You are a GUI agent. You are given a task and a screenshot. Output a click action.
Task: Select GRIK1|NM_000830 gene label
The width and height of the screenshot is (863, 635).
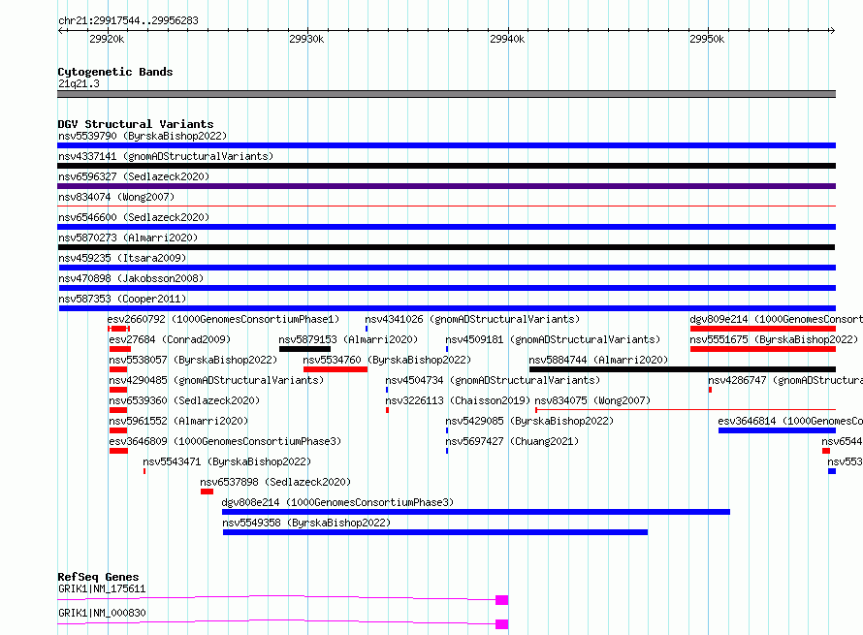102,613
